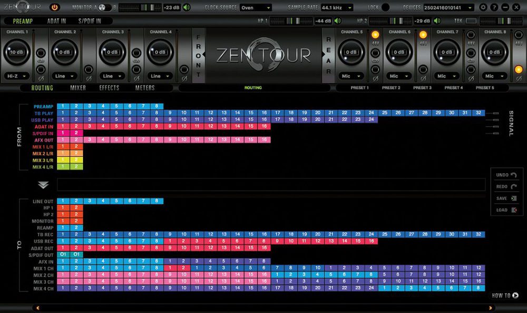The width and height of the screenshot is (527, 313).
Task: Click Channel 5 phase invert symbol
Action: click(x=375, y=79)
